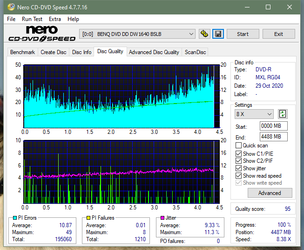Viewport: 304px width, 250px height.
Task: Click the PI Errors total 195060
Action: click(x=63, y=239)
